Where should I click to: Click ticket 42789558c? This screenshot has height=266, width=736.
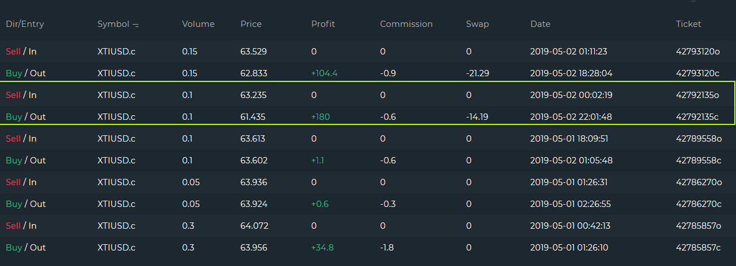coord(698,161)
